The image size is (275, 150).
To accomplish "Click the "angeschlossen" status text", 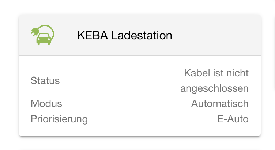I will pyautogui.click(x=214, y=88).
